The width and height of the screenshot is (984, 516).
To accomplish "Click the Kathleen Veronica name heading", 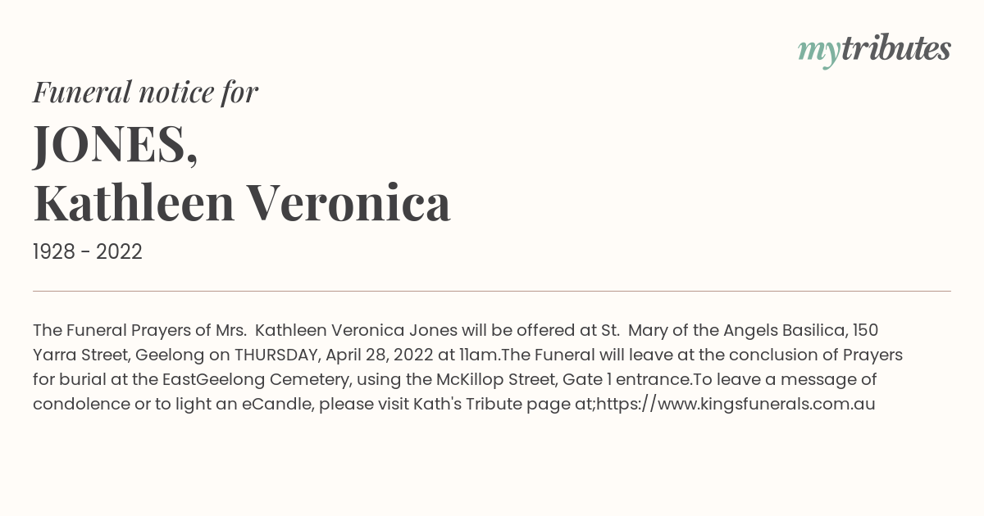I will pos(242,202).
